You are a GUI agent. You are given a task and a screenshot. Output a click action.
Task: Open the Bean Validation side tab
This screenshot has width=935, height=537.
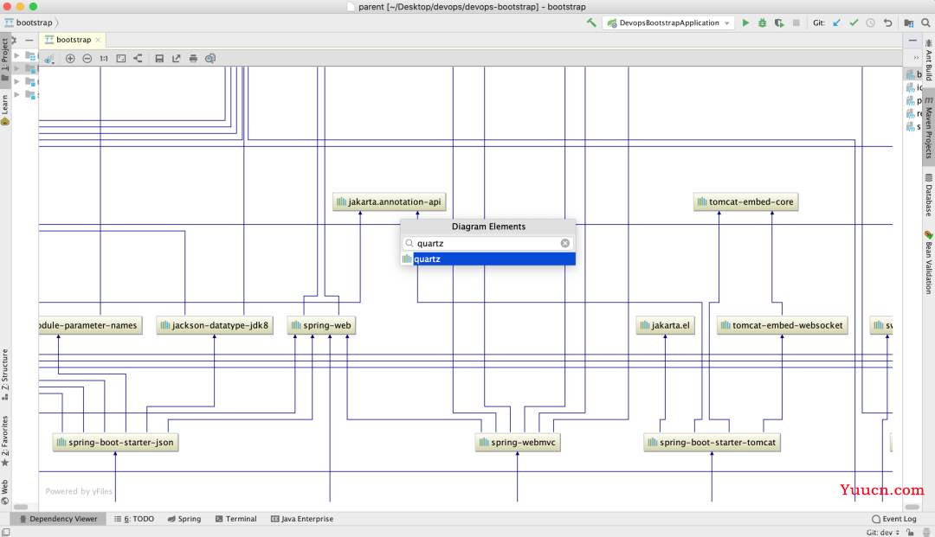(928, 262)
